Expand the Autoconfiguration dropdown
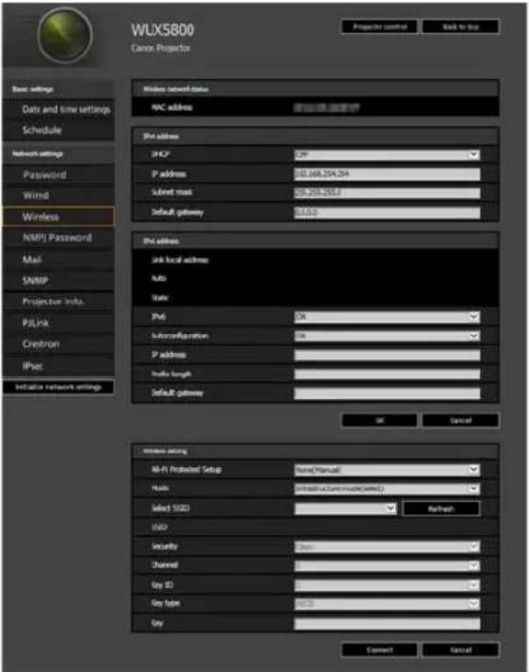 tap(387, 336)
